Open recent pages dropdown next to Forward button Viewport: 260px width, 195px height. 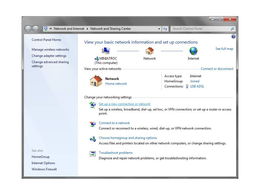[41, 29]
